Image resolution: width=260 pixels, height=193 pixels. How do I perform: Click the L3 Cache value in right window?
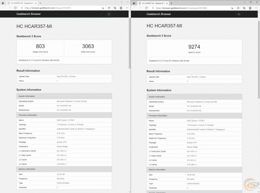(192, 164)
